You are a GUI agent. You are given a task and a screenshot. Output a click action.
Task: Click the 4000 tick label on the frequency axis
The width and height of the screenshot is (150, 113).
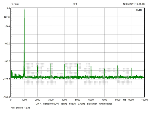coord(64,100)
